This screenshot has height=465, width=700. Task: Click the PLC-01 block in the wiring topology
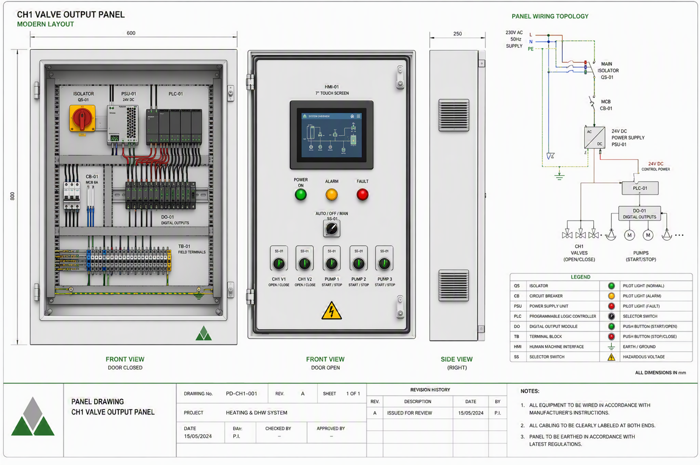(640, 188)
